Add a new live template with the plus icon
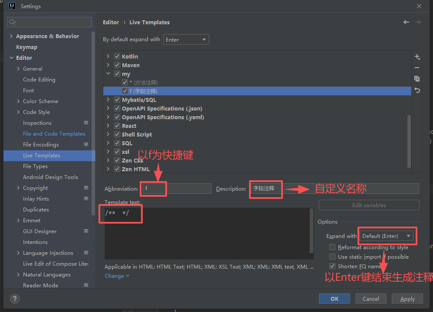Screen dimensions: 433x312 click(417, 57)
